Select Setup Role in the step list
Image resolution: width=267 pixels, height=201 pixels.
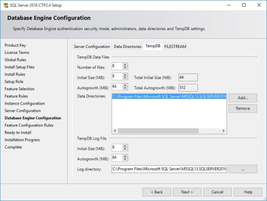[x=14, y=82]
